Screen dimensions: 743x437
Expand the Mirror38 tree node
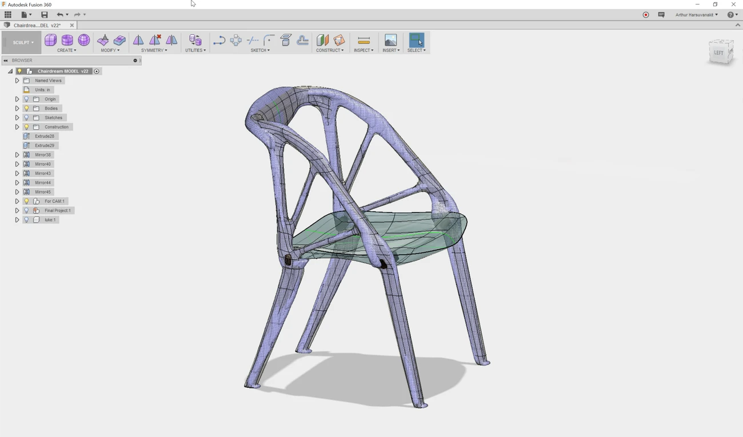pyautogui.click(x=17, y=155)
